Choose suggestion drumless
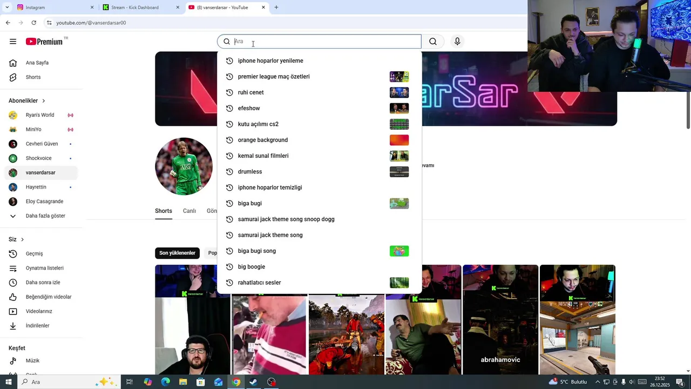691x389 pixels. [319, 172]
